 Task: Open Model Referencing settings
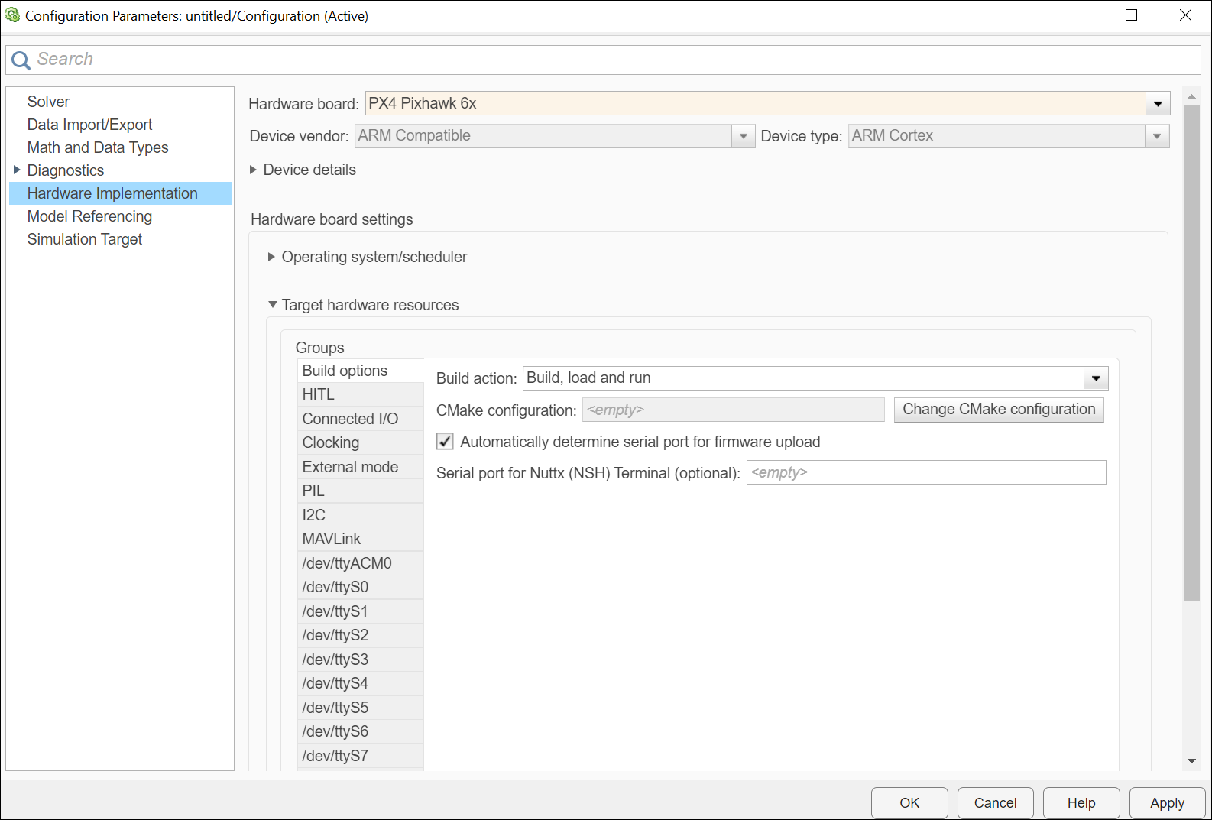[89, 216]
